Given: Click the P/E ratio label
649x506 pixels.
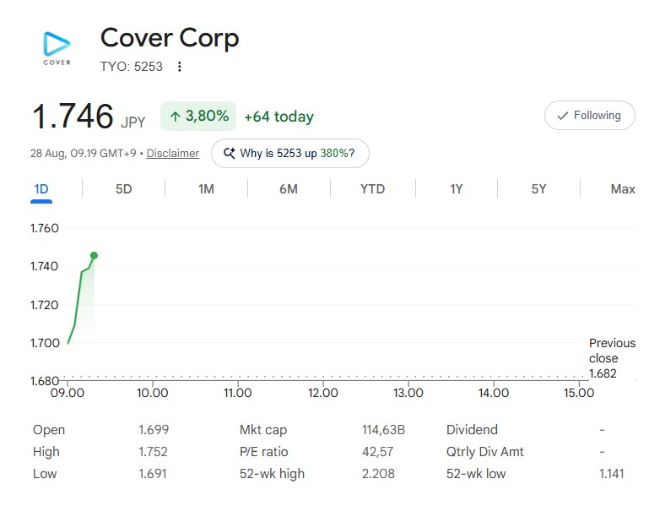Looking at the screenshot, I should click(x=263, y=452).
